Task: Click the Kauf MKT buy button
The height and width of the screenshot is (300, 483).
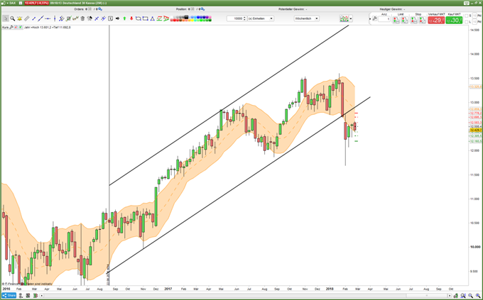Action: [x=454, y=20]
